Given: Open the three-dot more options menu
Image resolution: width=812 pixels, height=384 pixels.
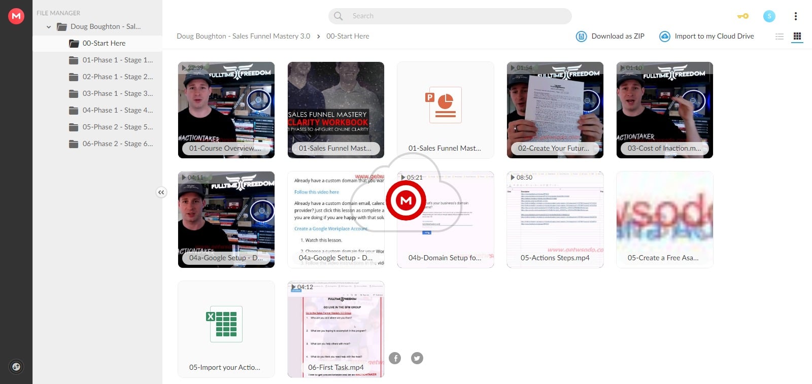Looking at the screenshot, I should click(x=795, y=16).
